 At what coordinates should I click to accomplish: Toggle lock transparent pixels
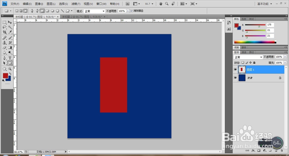pos(243,63)
